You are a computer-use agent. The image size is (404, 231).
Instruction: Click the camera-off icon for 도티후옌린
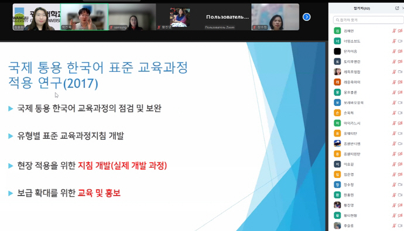click(x=400, y=61)
